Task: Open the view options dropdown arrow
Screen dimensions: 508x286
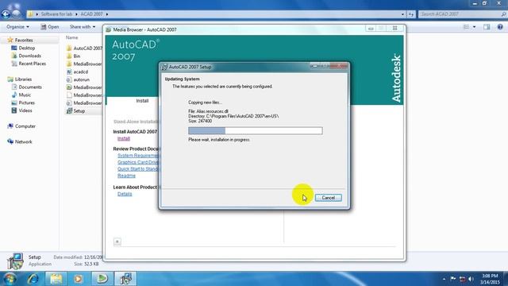Action: [474, 26]
